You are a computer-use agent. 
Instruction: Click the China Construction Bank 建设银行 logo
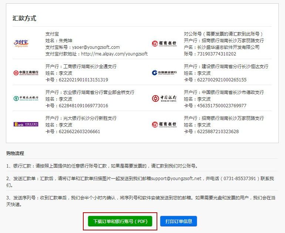tap(164, 72)
